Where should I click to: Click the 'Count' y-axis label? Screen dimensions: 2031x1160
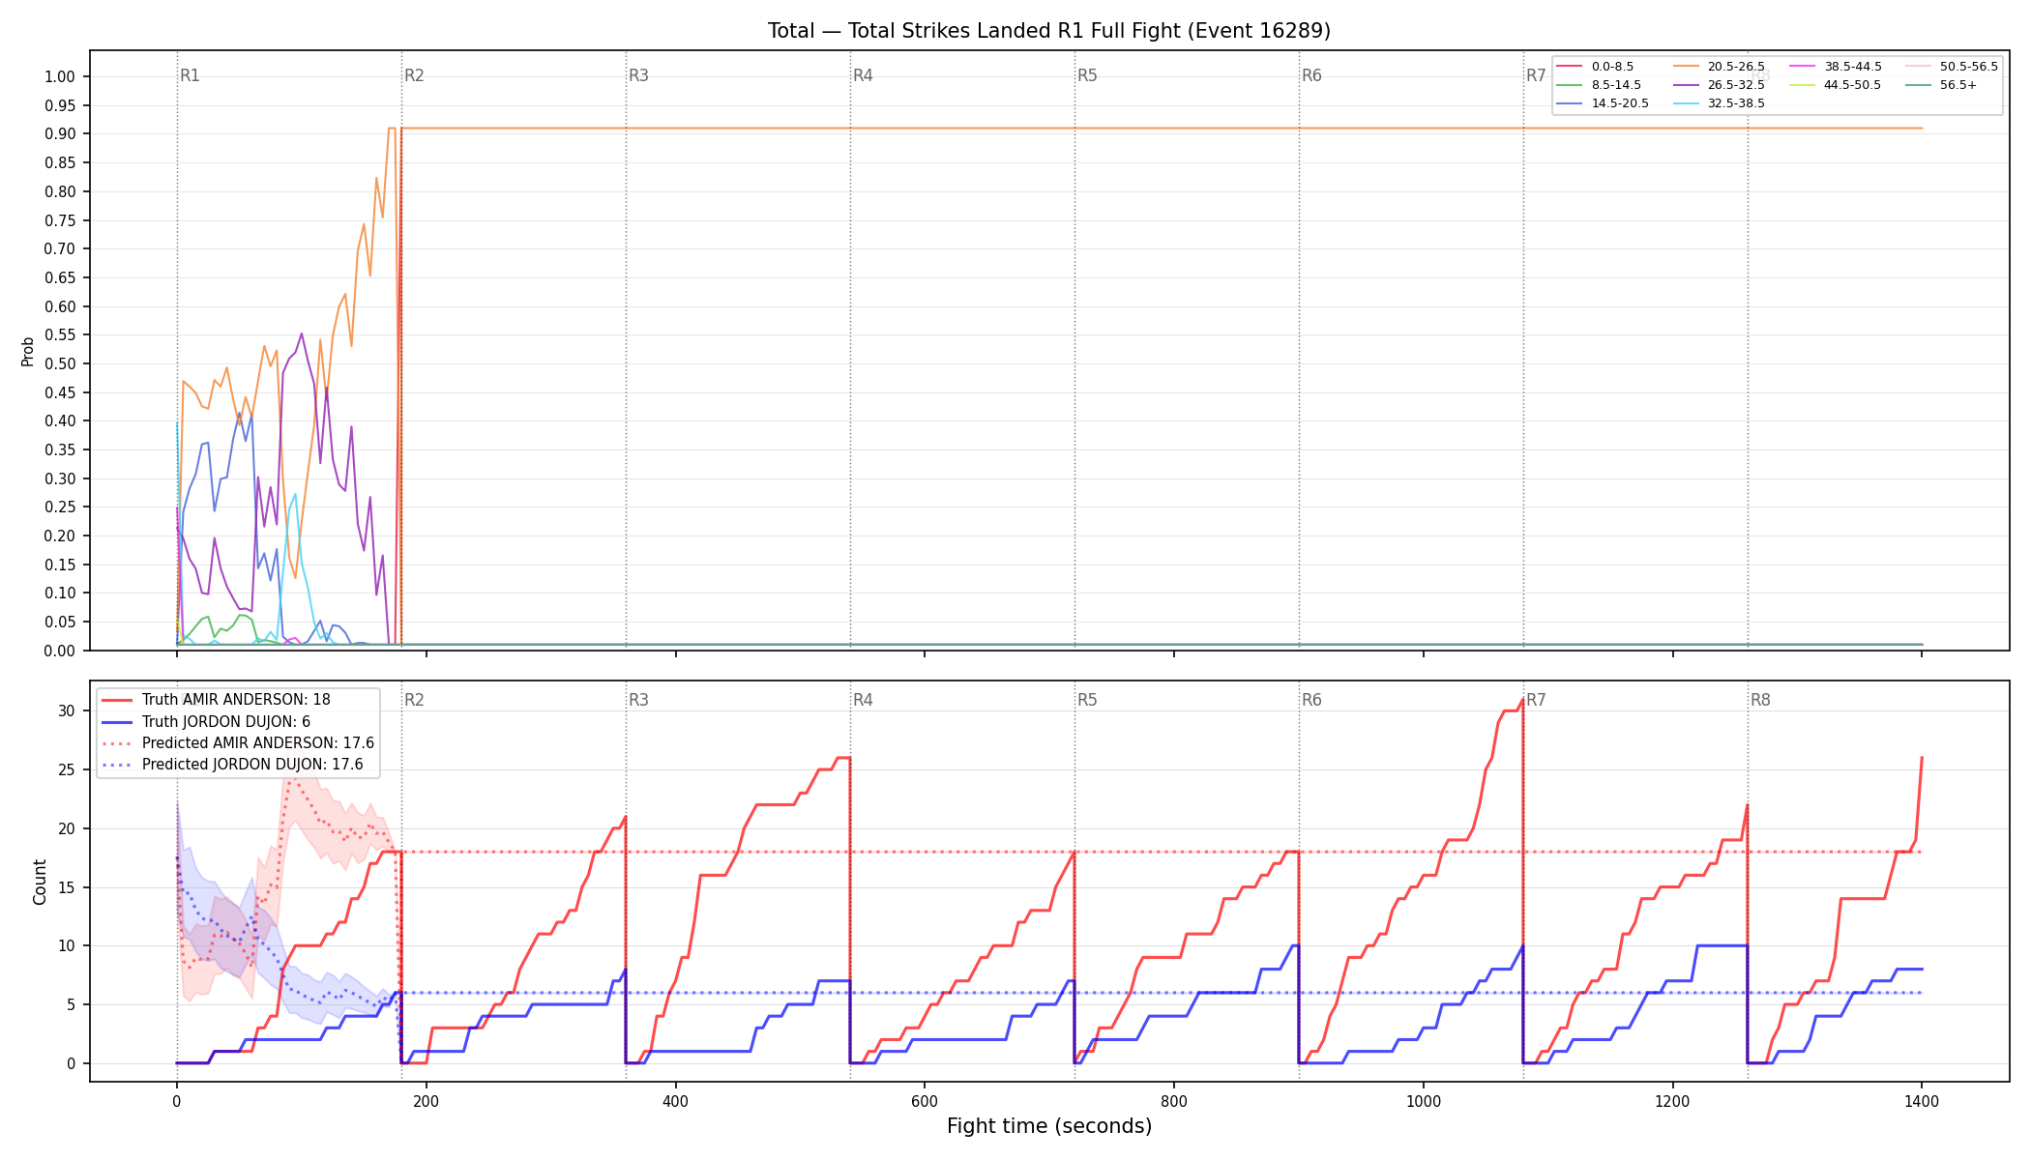(40, 882)
